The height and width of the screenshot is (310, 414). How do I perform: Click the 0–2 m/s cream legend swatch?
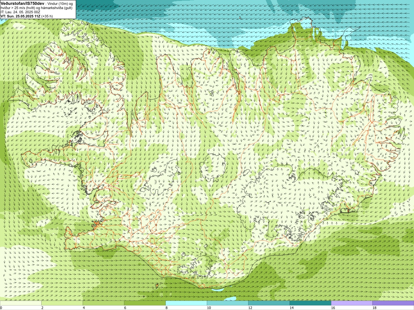21,303
